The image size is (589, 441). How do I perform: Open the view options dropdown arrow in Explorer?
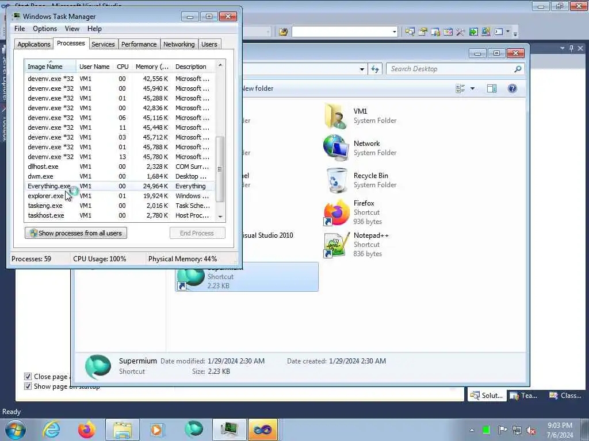473,88
